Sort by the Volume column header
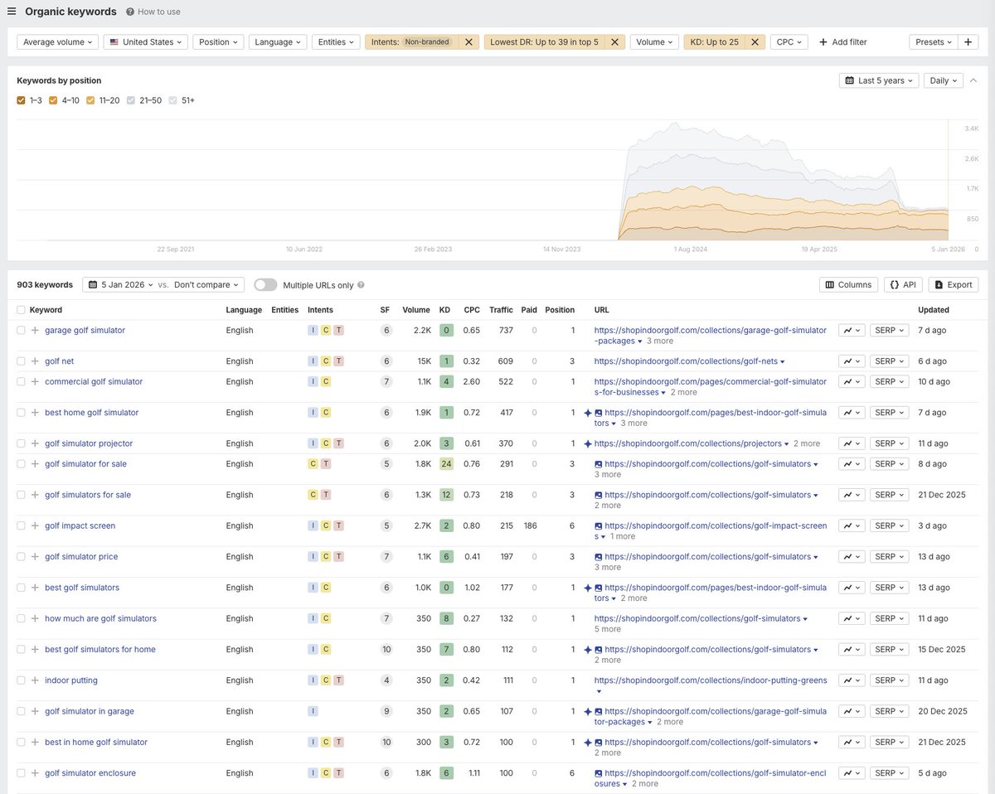 [416, 310]
